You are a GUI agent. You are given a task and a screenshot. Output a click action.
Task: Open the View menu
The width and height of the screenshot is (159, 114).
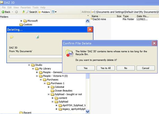click(x=16, y=7)
